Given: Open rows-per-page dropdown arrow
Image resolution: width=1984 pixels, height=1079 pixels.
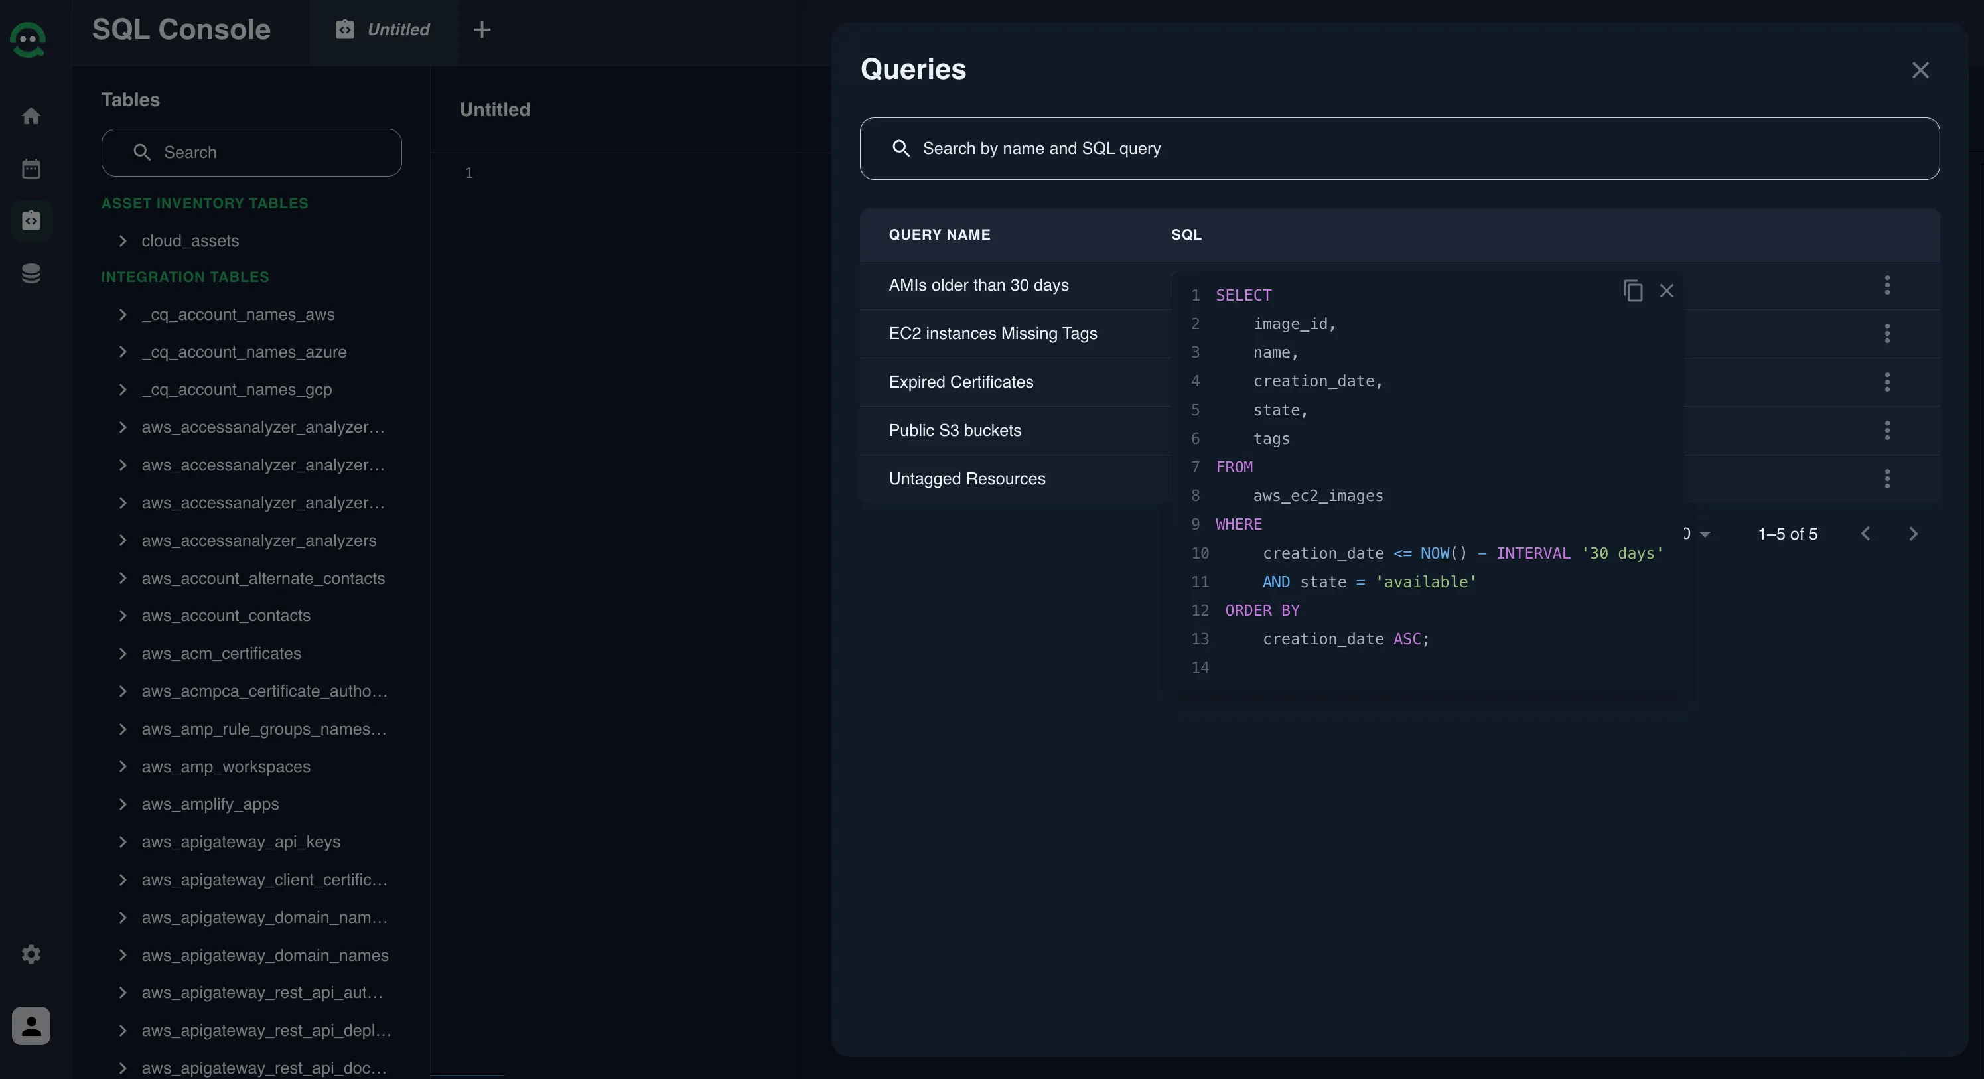Looking at the screenshot, I should [x=1705, y=534].
